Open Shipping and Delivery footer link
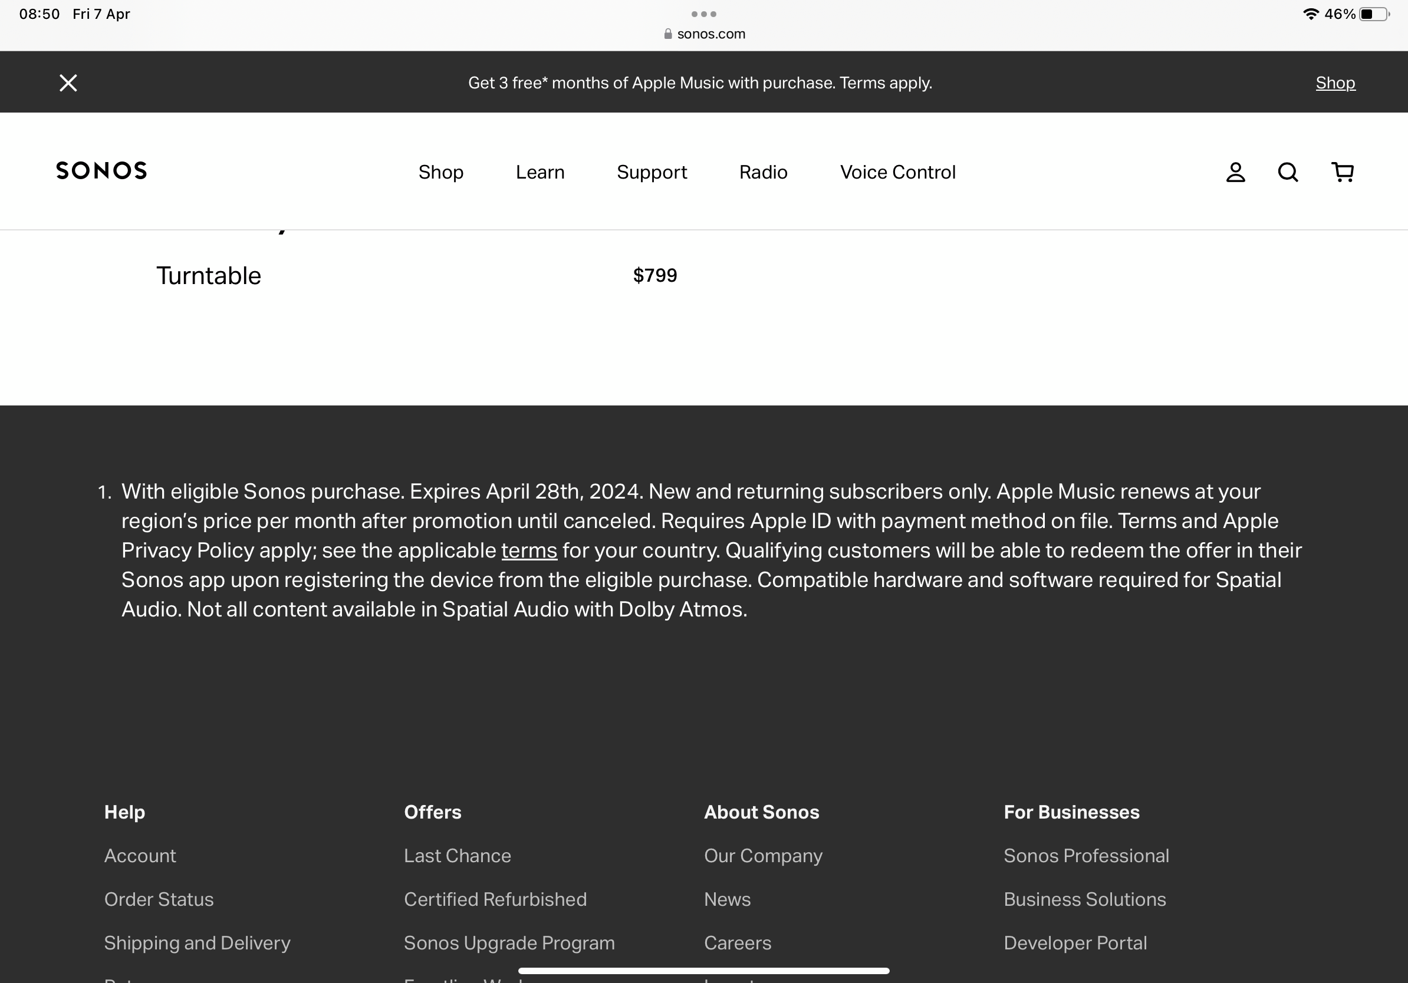The image size is (1408, 983). coord(197,942)
